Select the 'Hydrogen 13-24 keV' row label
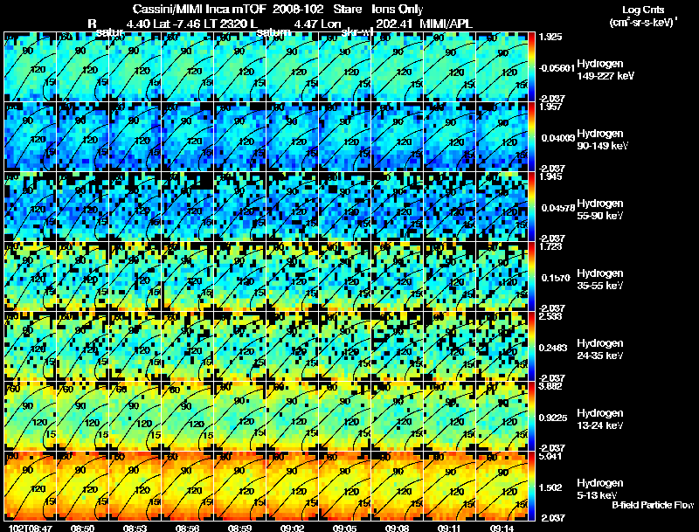699x532 pixels. click(600, 419)
